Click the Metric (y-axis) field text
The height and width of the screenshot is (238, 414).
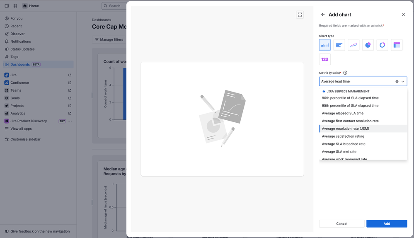click(335, 81)
